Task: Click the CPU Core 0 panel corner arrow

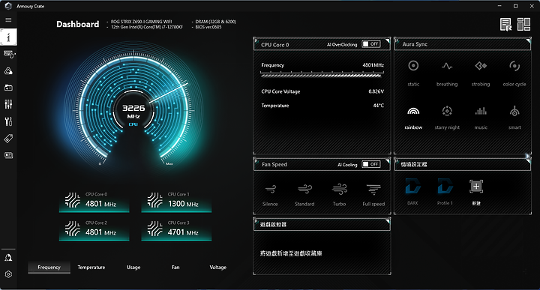Action: 388,41
